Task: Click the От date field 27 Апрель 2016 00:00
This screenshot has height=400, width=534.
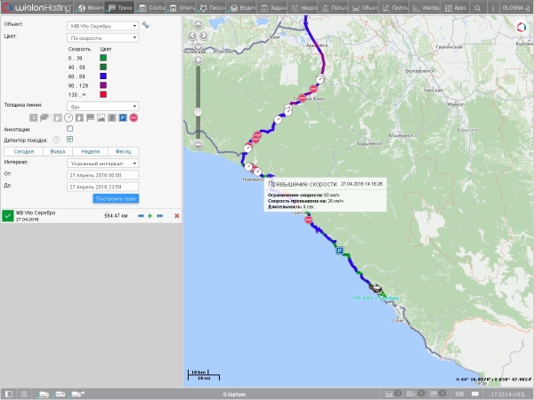Action: tap(102, 175)
